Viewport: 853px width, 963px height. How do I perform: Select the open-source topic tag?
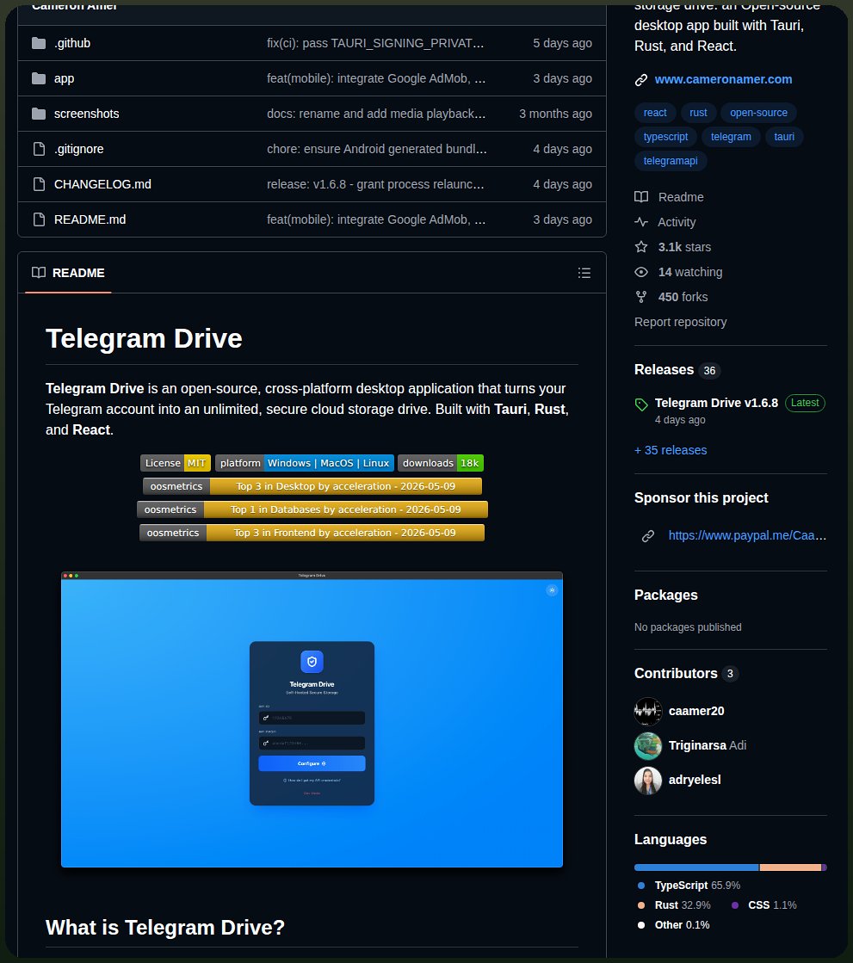tap(758, 113)
